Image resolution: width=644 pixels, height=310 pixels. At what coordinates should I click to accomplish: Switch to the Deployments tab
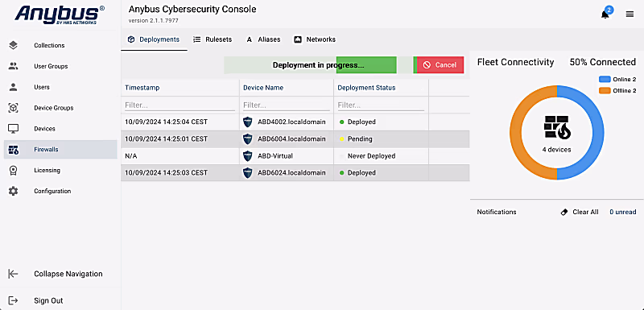click(x=154, y=39)
